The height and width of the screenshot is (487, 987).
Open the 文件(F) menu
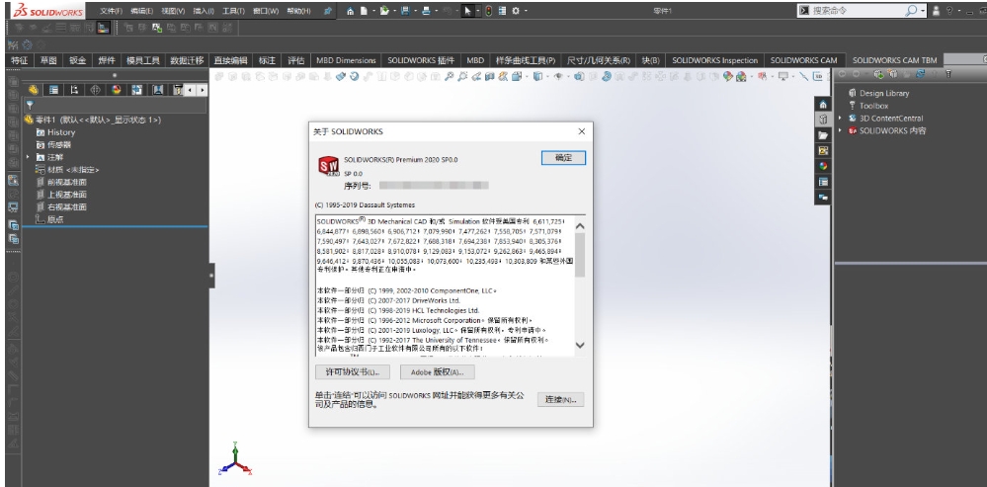coord(111,11)
